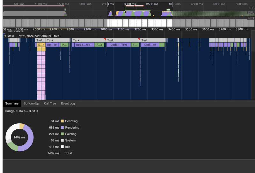Select the green 'P...t' paint block
This screenshot has width=255, height=173.
pyautogui.click(x=99, y=45)
